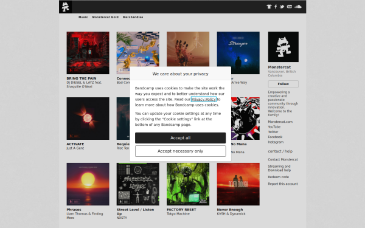The width and height of the screenshot is (365, 228).
Task: Click the 'Monstercat' name heading in sidebar
Action: click(279, 67)
